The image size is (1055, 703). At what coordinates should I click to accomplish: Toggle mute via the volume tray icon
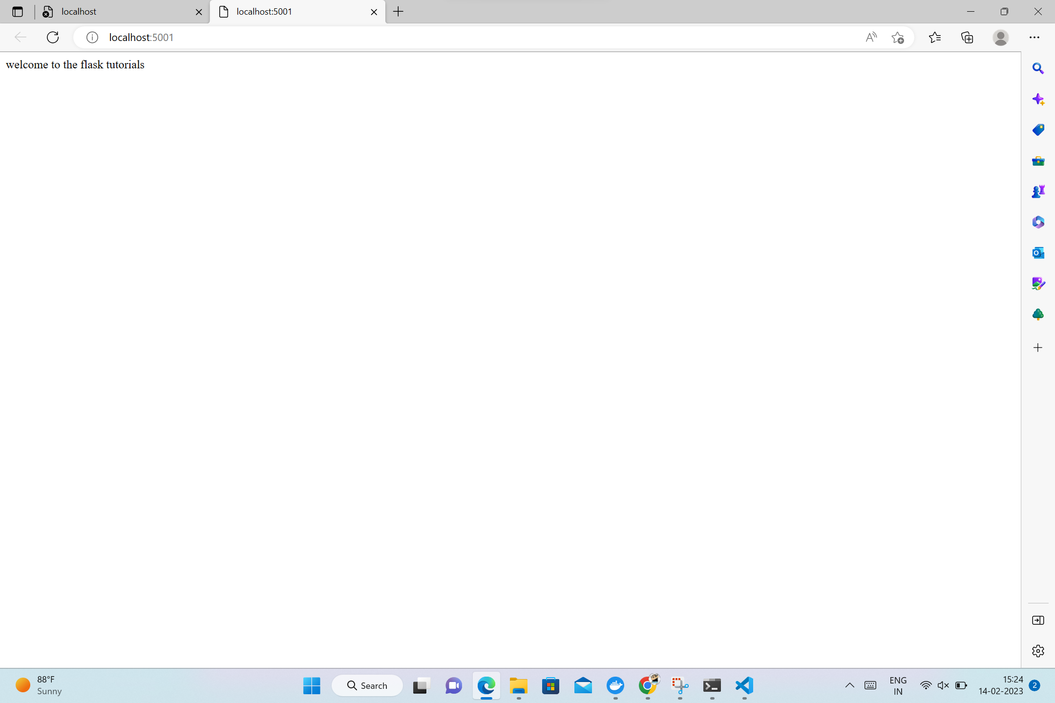click(943, 685)
